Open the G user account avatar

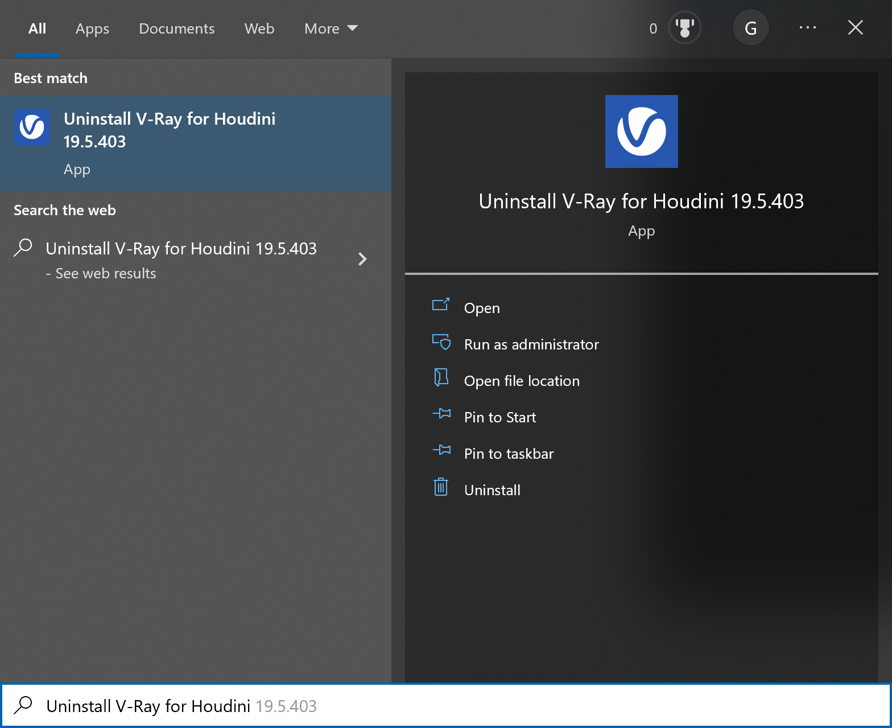click(751, 28)
